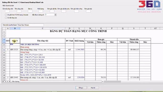Select row header 8
This screenshot has width=163, height=92.
tap(4, 50)
